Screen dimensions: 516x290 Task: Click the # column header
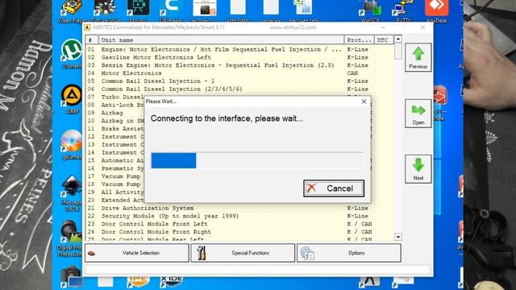coord(92,40)
